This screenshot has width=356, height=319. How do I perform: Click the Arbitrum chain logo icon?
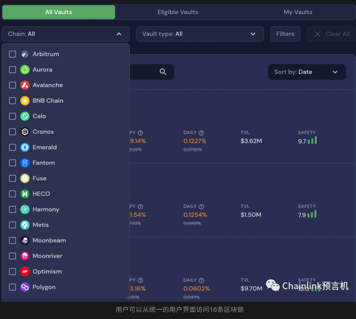(x=25, y=54)
